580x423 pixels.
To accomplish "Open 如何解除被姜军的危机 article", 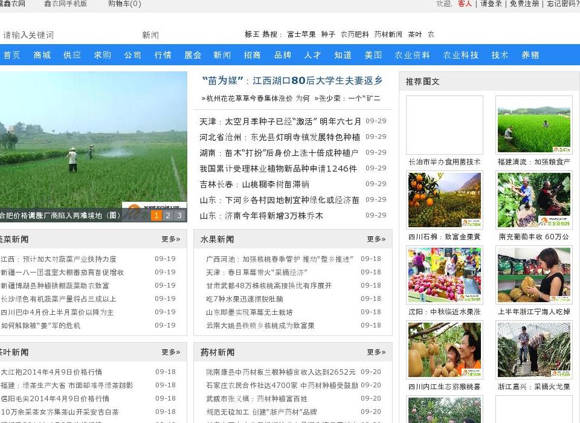I will (x=40, y=326).
